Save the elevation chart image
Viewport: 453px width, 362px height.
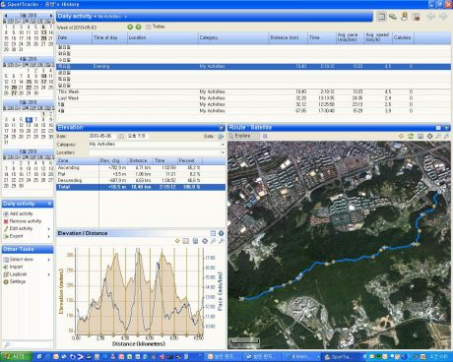click(x=195, y=241)
